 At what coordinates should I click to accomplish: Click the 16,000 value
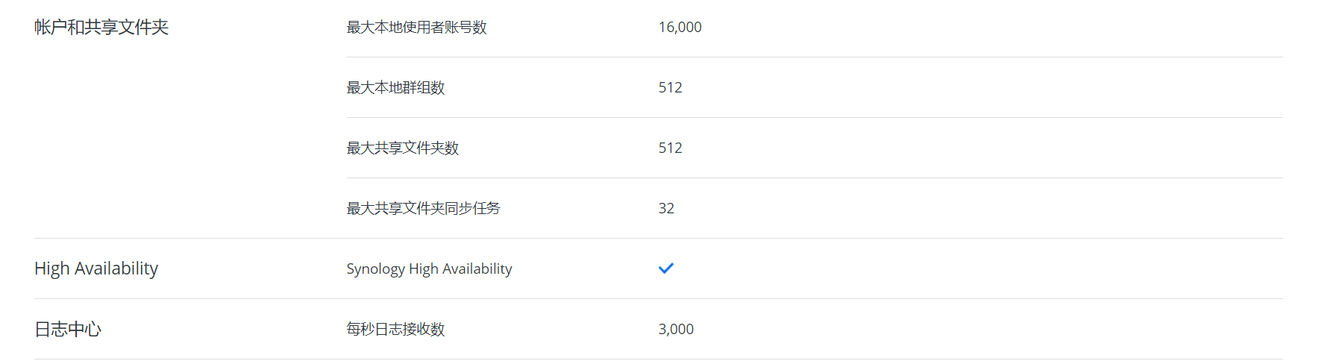pyautogui.click(x=680, y=28)
